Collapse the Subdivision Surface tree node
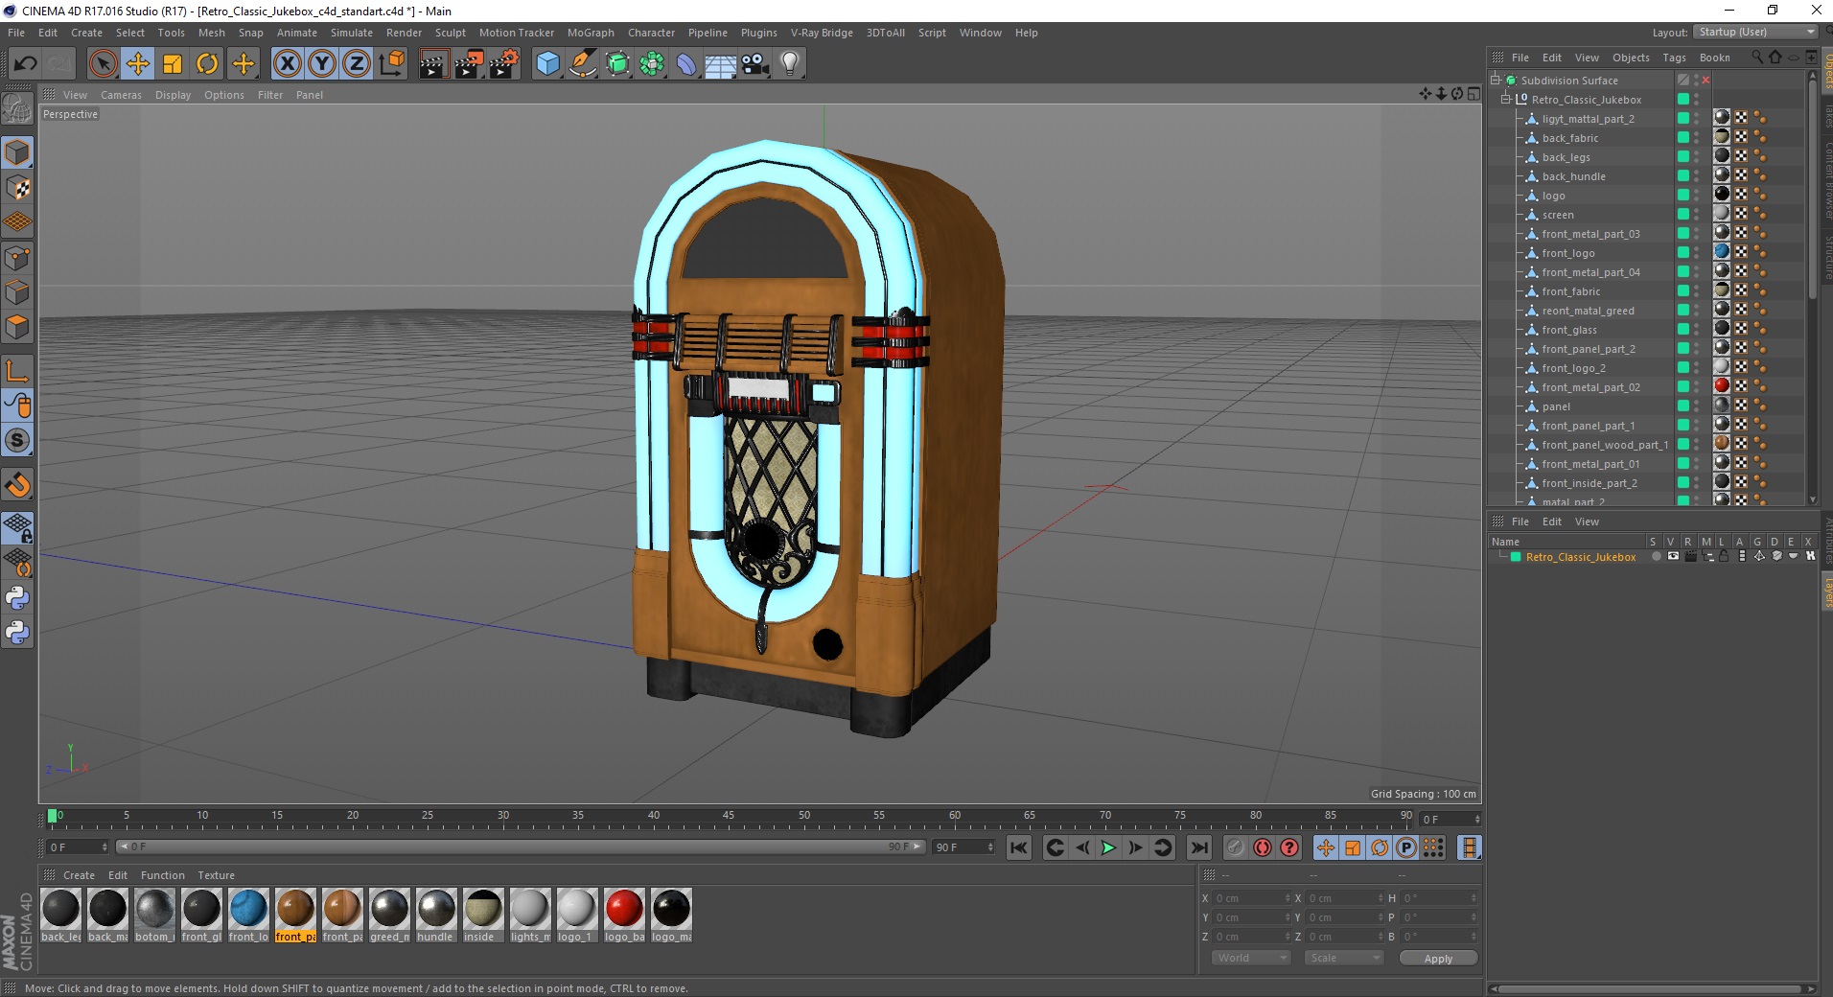The width and height of the screenshot is (1833, 997). click(x=1496, y=81)
